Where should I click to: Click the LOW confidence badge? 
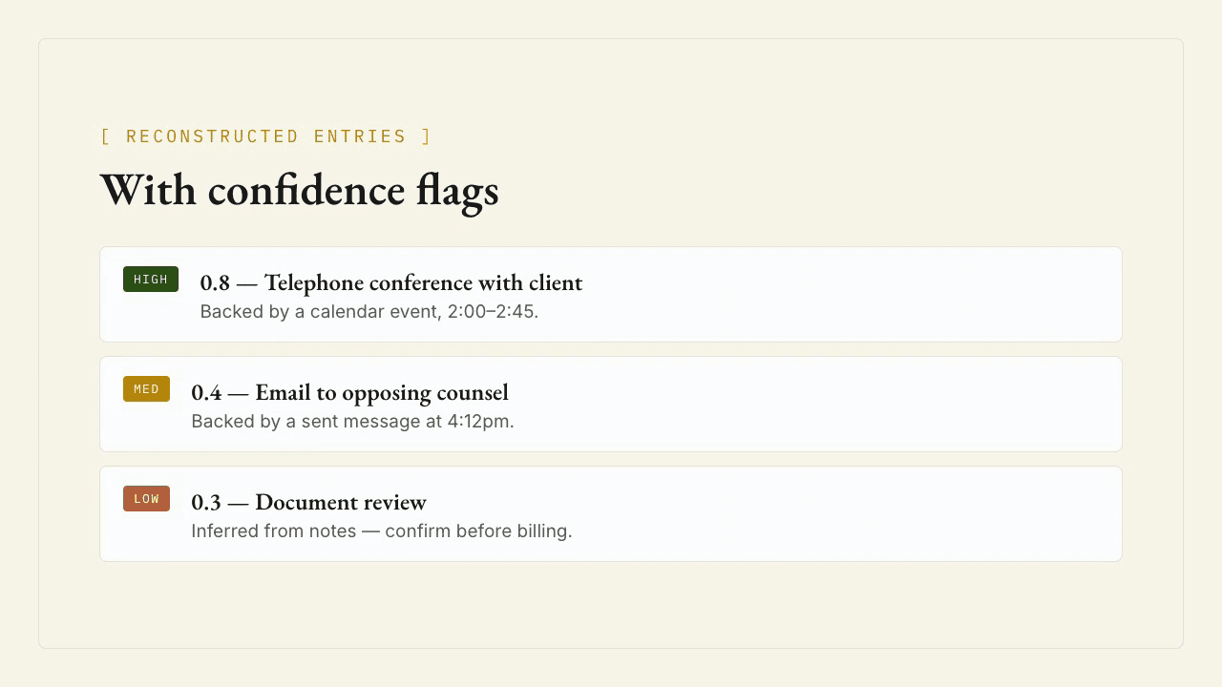tap(146, 499)
